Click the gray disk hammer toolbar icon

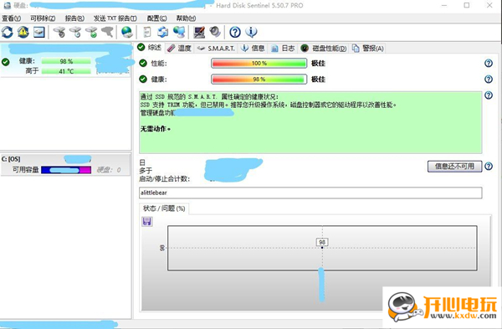[x=107, y=32]
